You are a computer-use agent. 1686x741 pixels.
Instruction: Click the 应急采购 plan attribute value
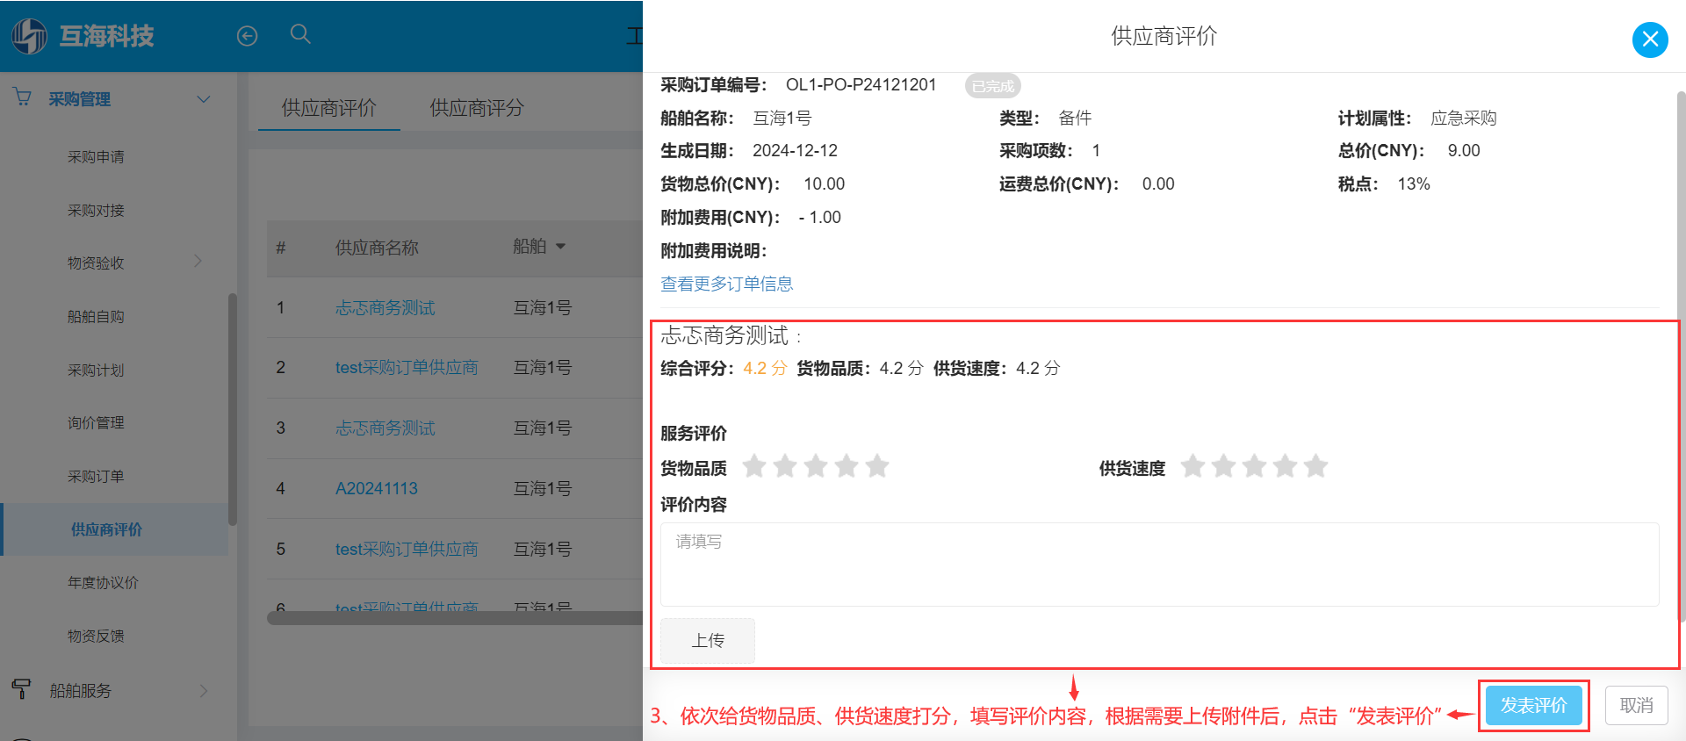[1464, 118]
